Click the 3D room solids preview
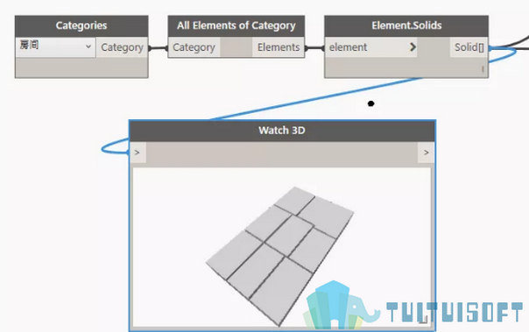This screenshot has height=332, width=529. [x=280, y=256]
